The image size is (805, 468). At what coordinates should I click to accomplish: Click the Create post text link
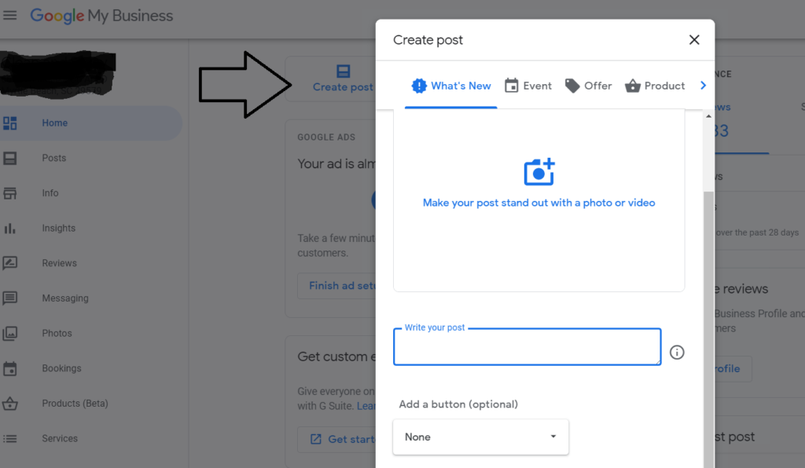tap(343, 87)
